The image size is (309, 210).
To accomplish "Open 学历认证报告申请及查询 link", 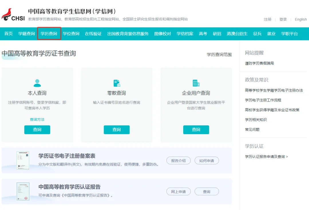I will pos(266,157).
